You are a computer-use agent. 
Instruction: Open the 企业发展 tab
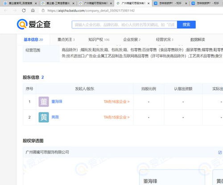[x=132, y=40]
